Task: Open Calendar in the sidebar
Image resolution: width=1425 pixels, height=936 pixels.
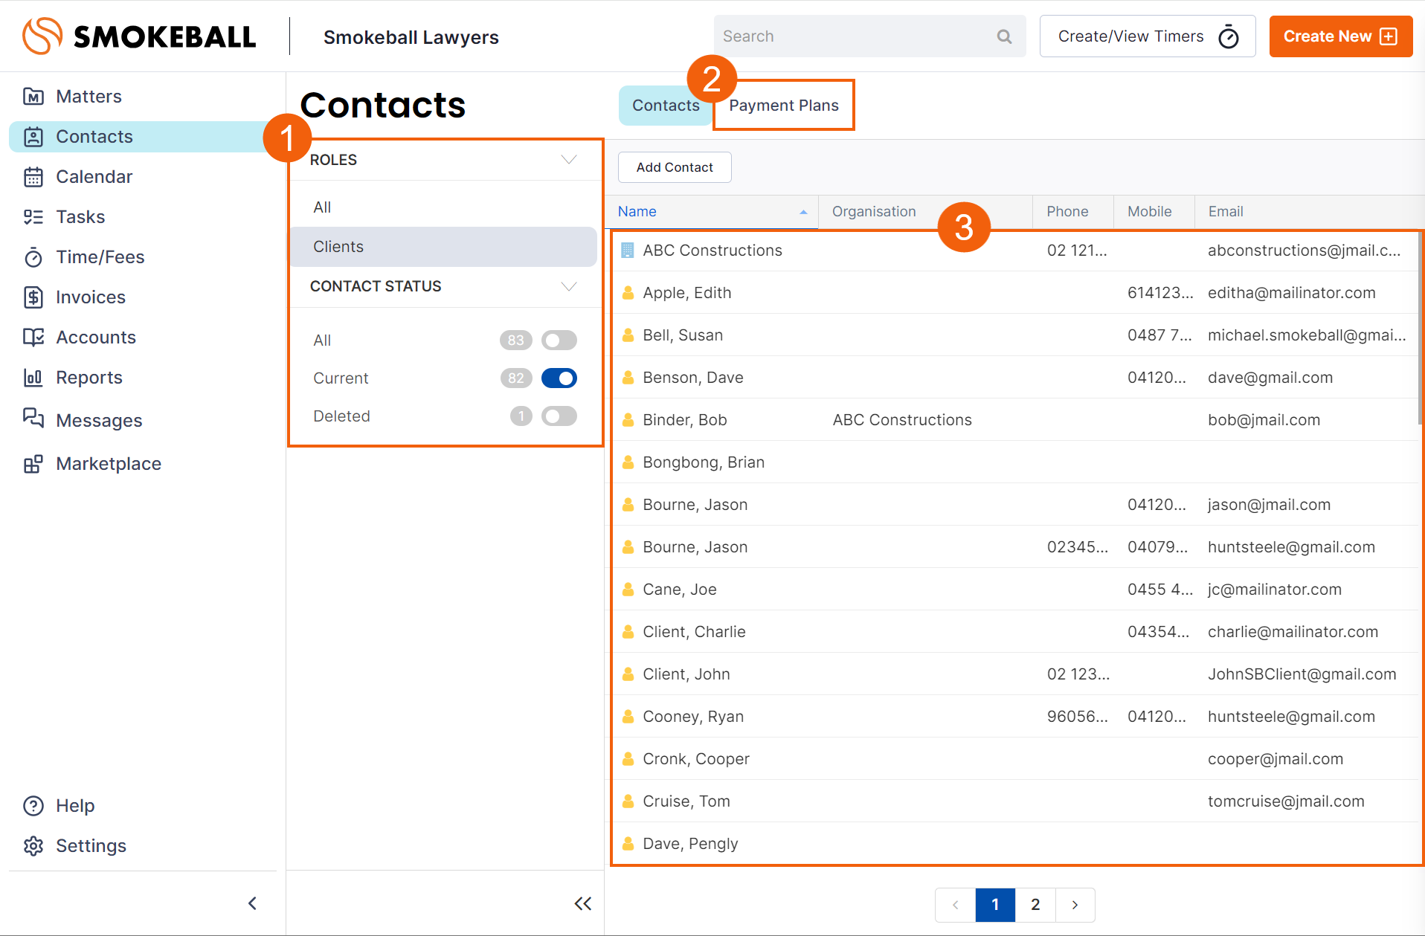Action: click(94, 177)
